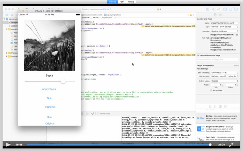Viewport: 243px width, 152px height.
Task: Open the Text Encoding dropdown
Action: (224, 73)
